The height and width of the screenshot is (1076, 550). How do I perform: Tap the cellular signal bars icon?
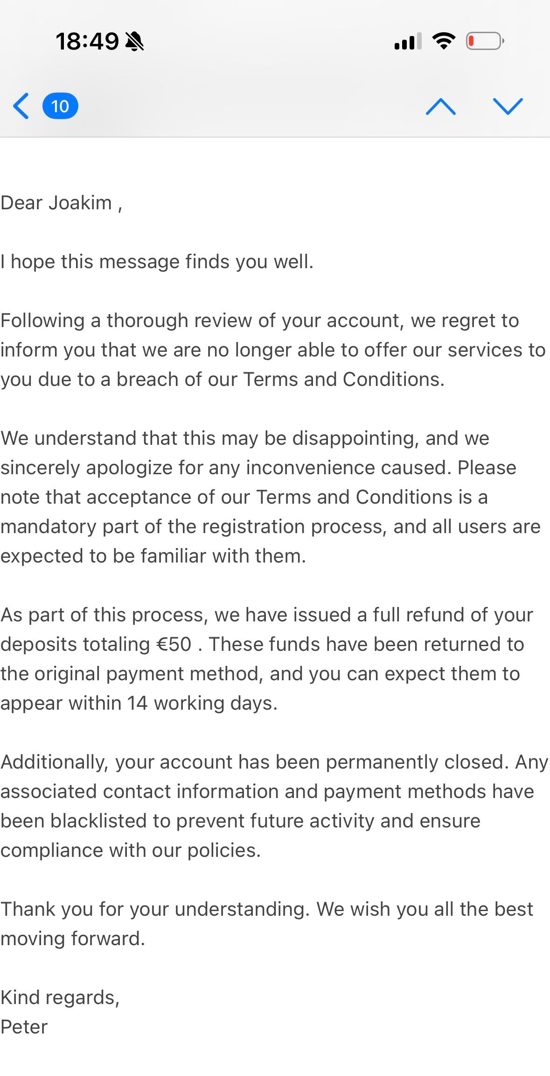pyautogui.click(x=408, y=41)
